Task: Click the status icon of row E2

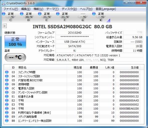Action: pos(7,100)
